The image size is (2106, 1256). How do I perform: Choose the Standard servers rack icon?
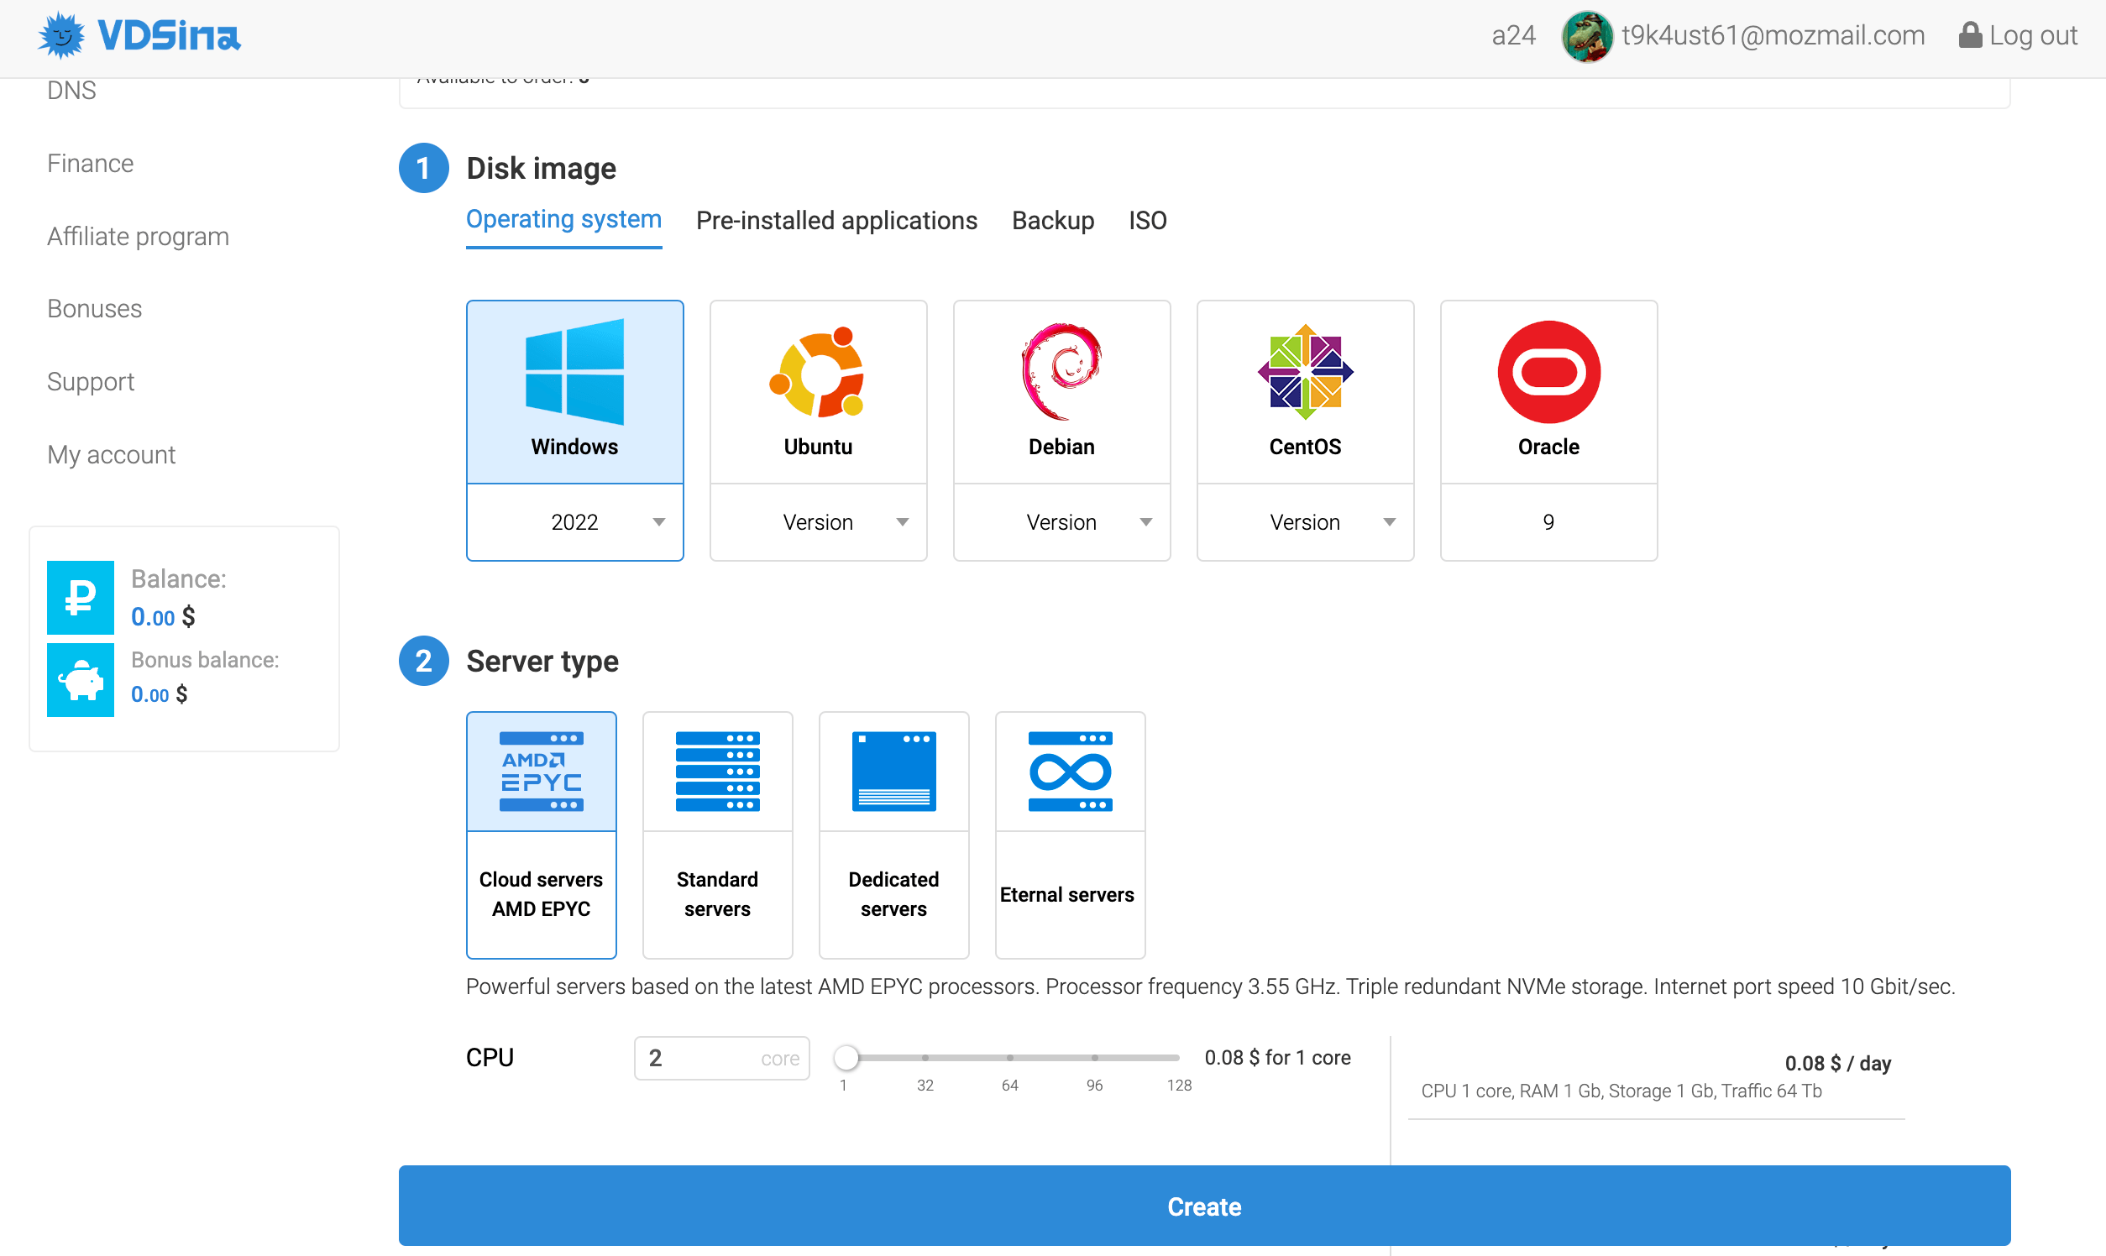717,772
